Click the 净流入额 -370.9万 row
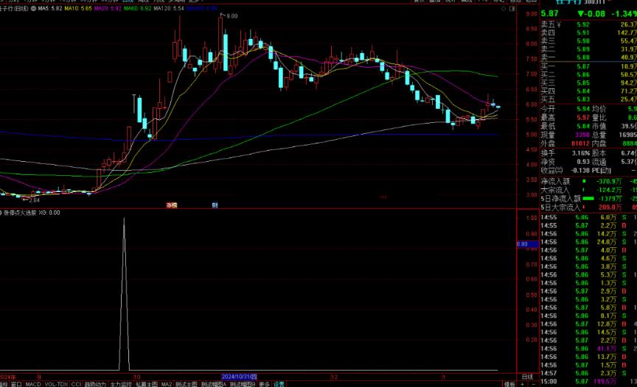This screenshot has height=387, width=637. pos(588,181)
